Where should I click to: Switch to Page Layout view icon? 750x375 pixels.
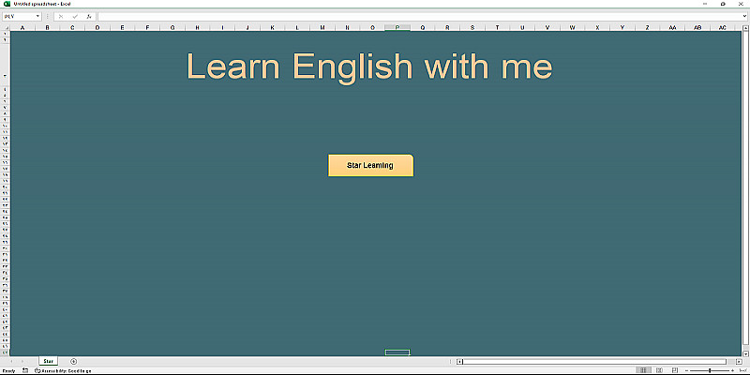(x=659, y=370)
